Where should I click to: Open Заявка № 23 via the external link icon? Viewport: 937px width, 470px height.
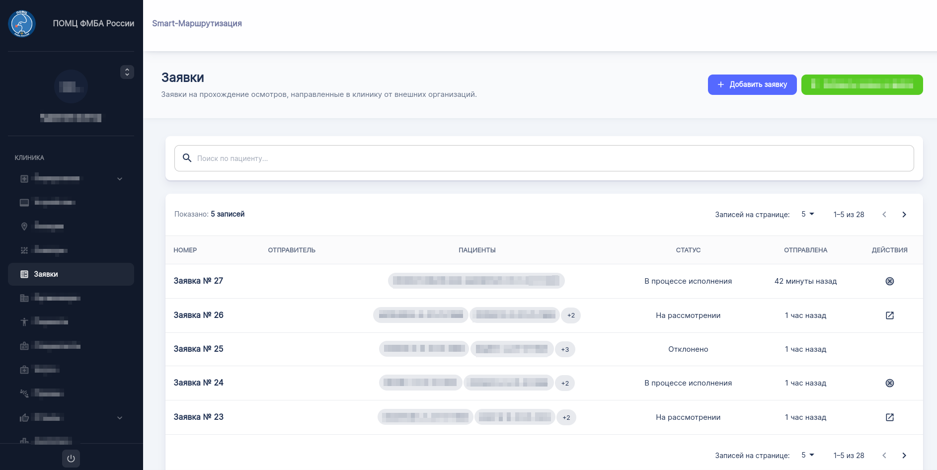[889, 417]
